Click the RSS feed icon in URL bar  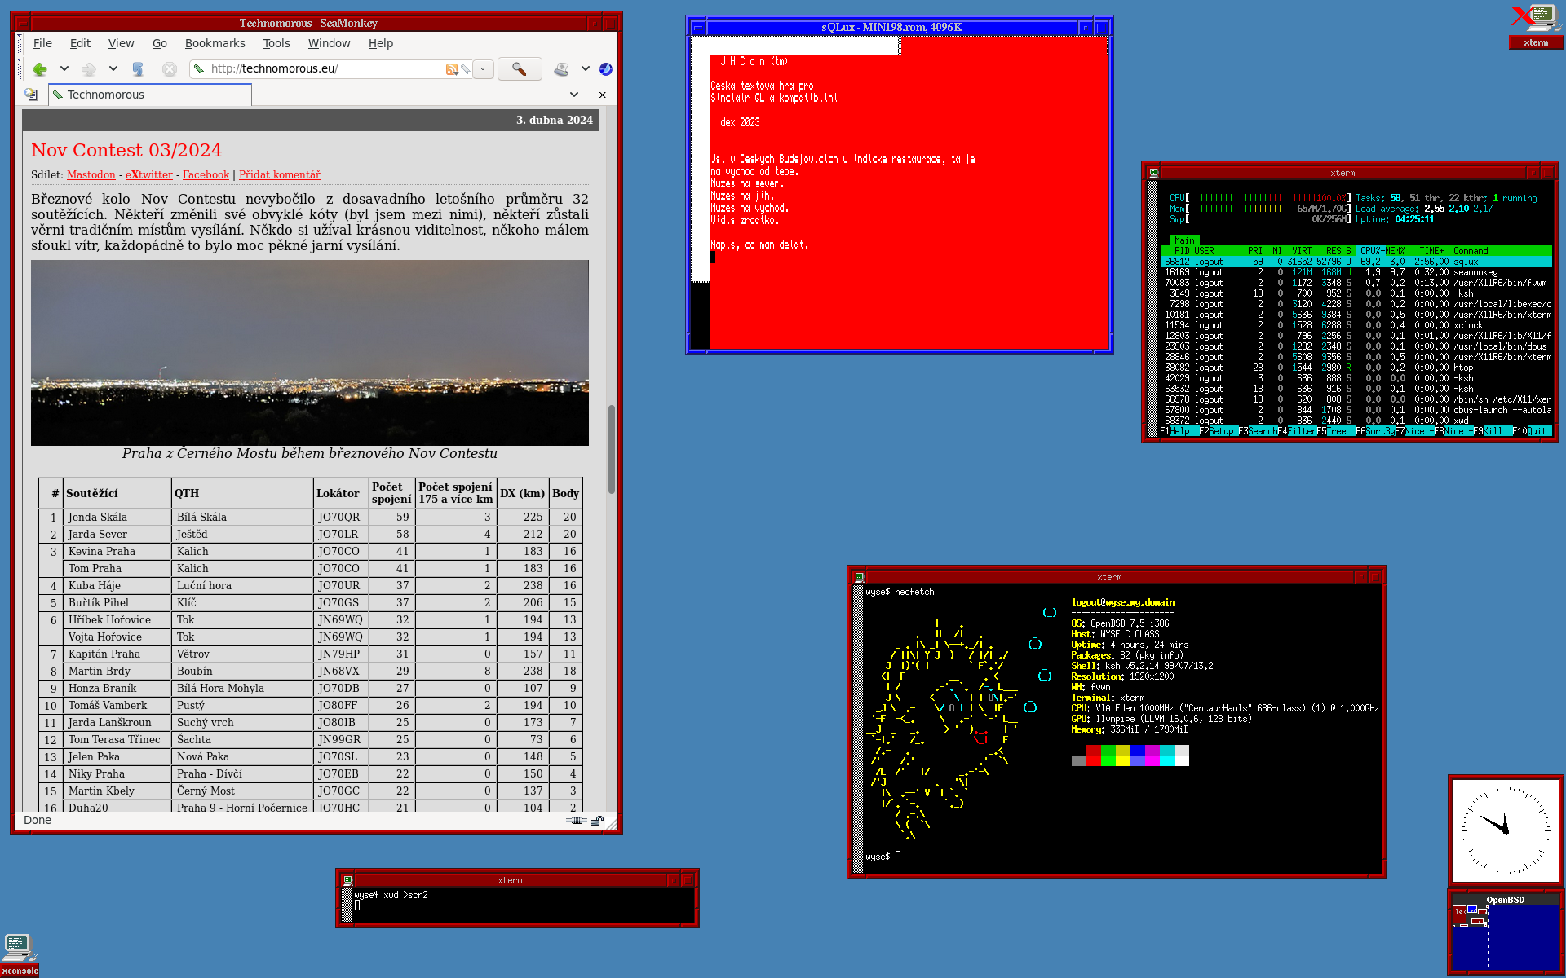coord(451,69)
